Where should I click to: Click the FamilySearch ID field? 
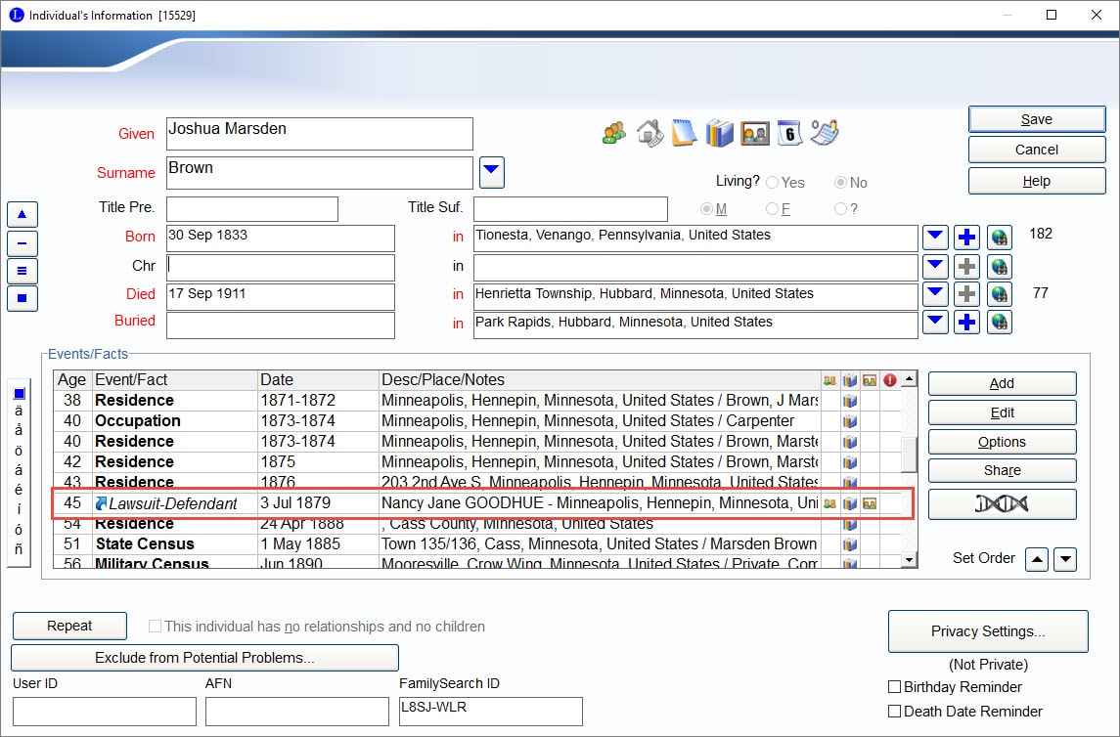click(x=491, y=712)
